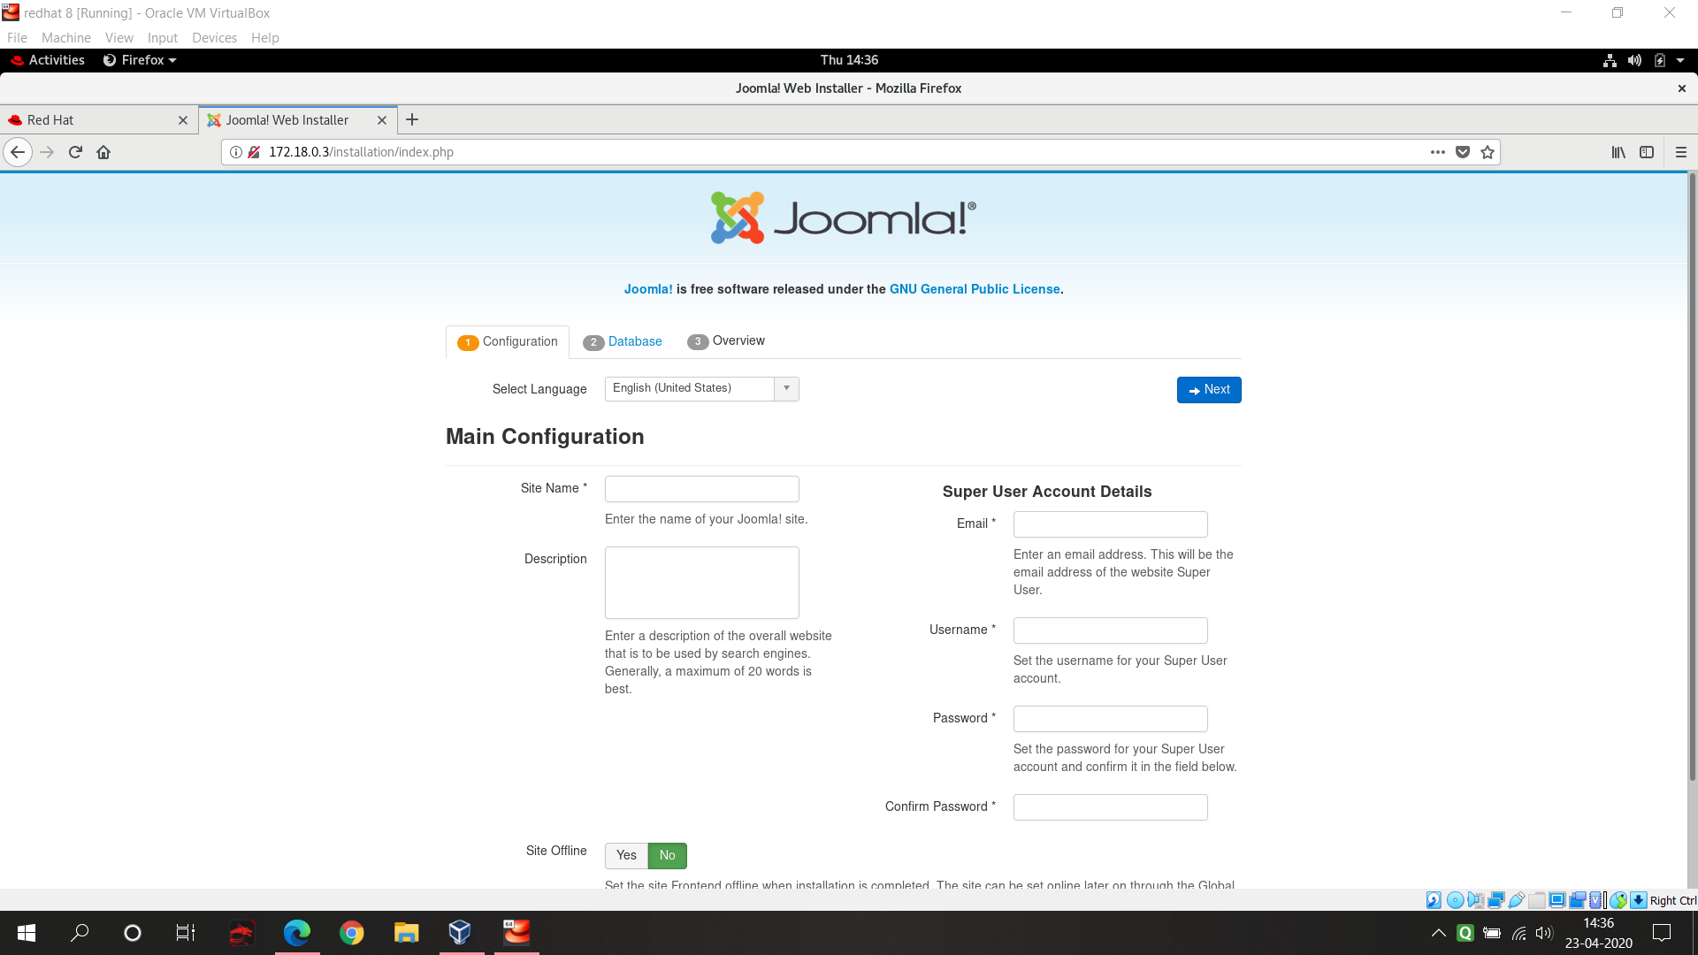Open the Select Language dropdown
Image resolution: width=1698 pixels, height=955 pixels.
pyautogui.click(x=701, y=389)
